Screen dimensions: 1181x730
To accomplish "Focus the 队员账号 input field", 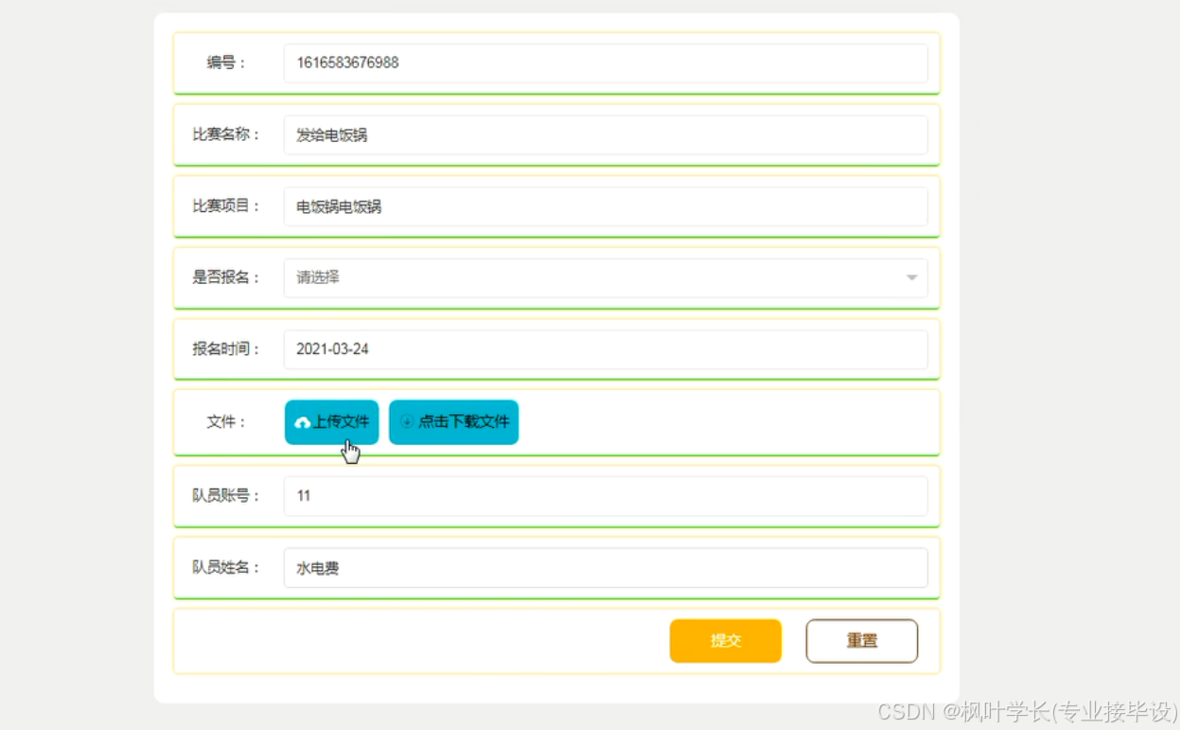I will click(606, 496).
